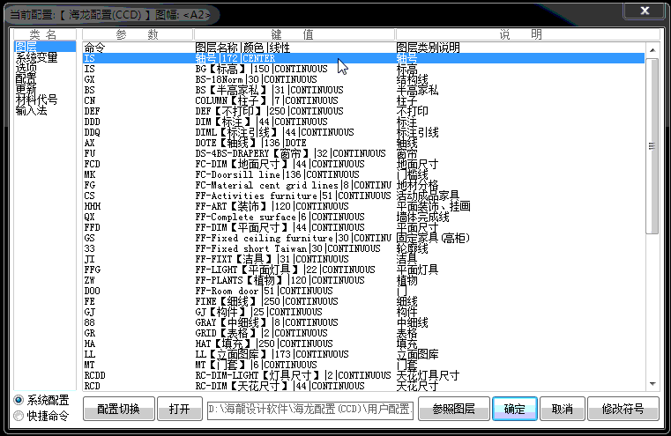The image size is (671, 436).
Task: Select row BG【标高】150 CONTINUOUS
Action: (x=364, y=69)
